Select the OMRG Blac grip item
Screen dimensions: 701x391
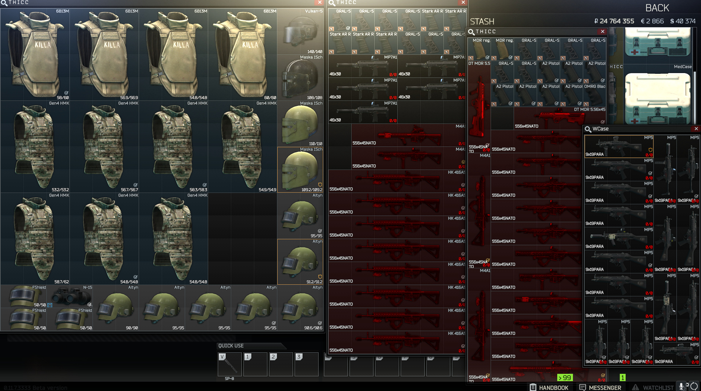pyautogui.click(x=595, y=96)
